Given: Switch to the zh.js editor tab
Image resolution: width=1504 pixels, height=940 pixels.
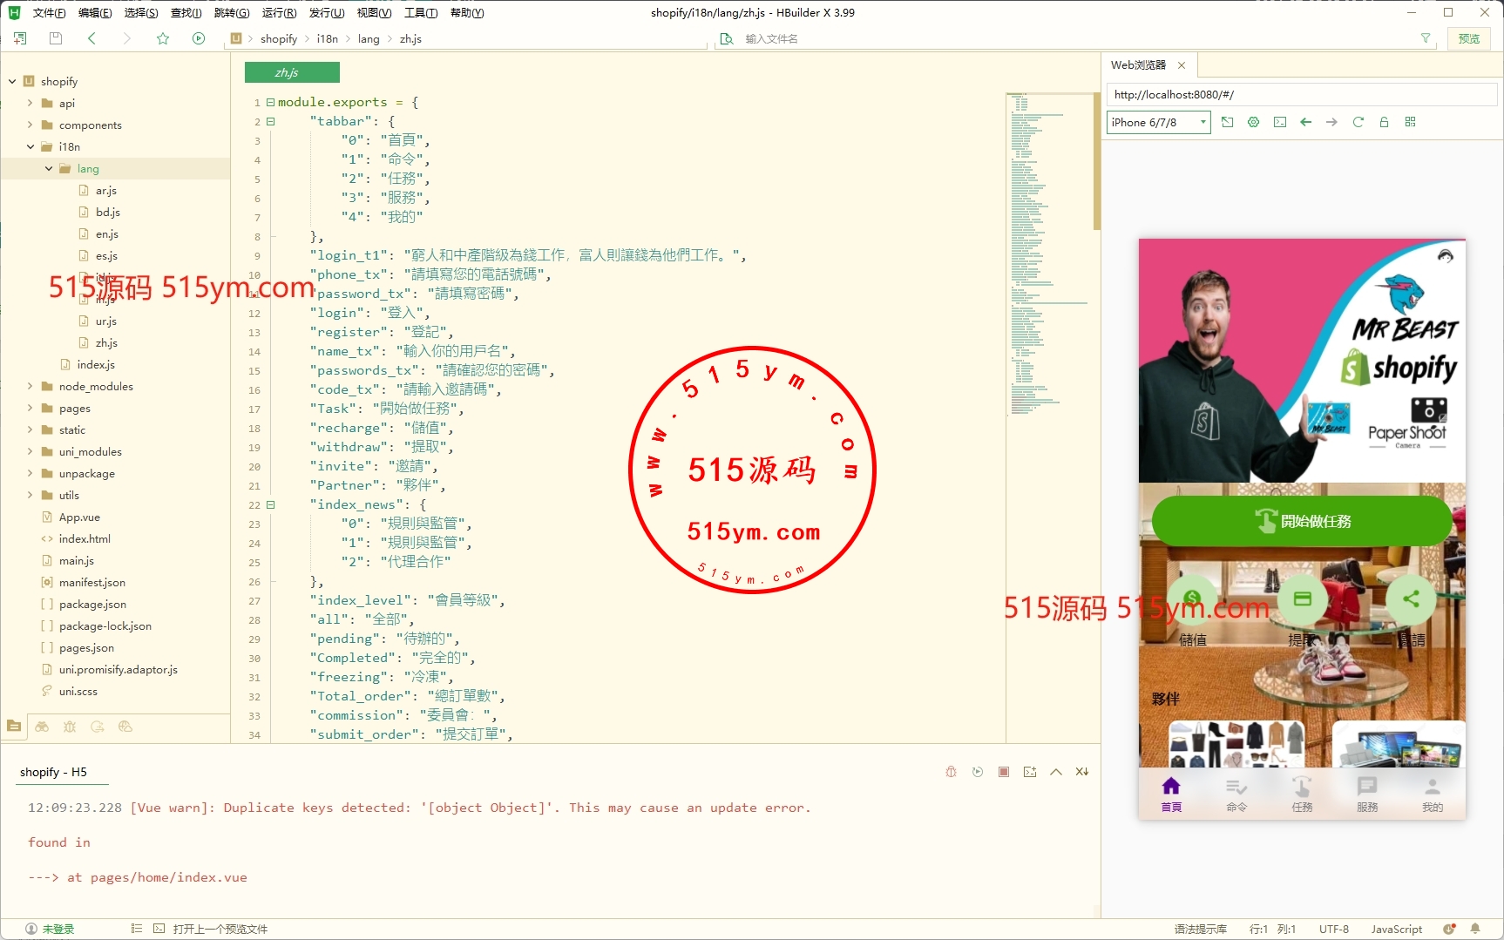Looking at the screenshot, I should click(x=291, y=72).
